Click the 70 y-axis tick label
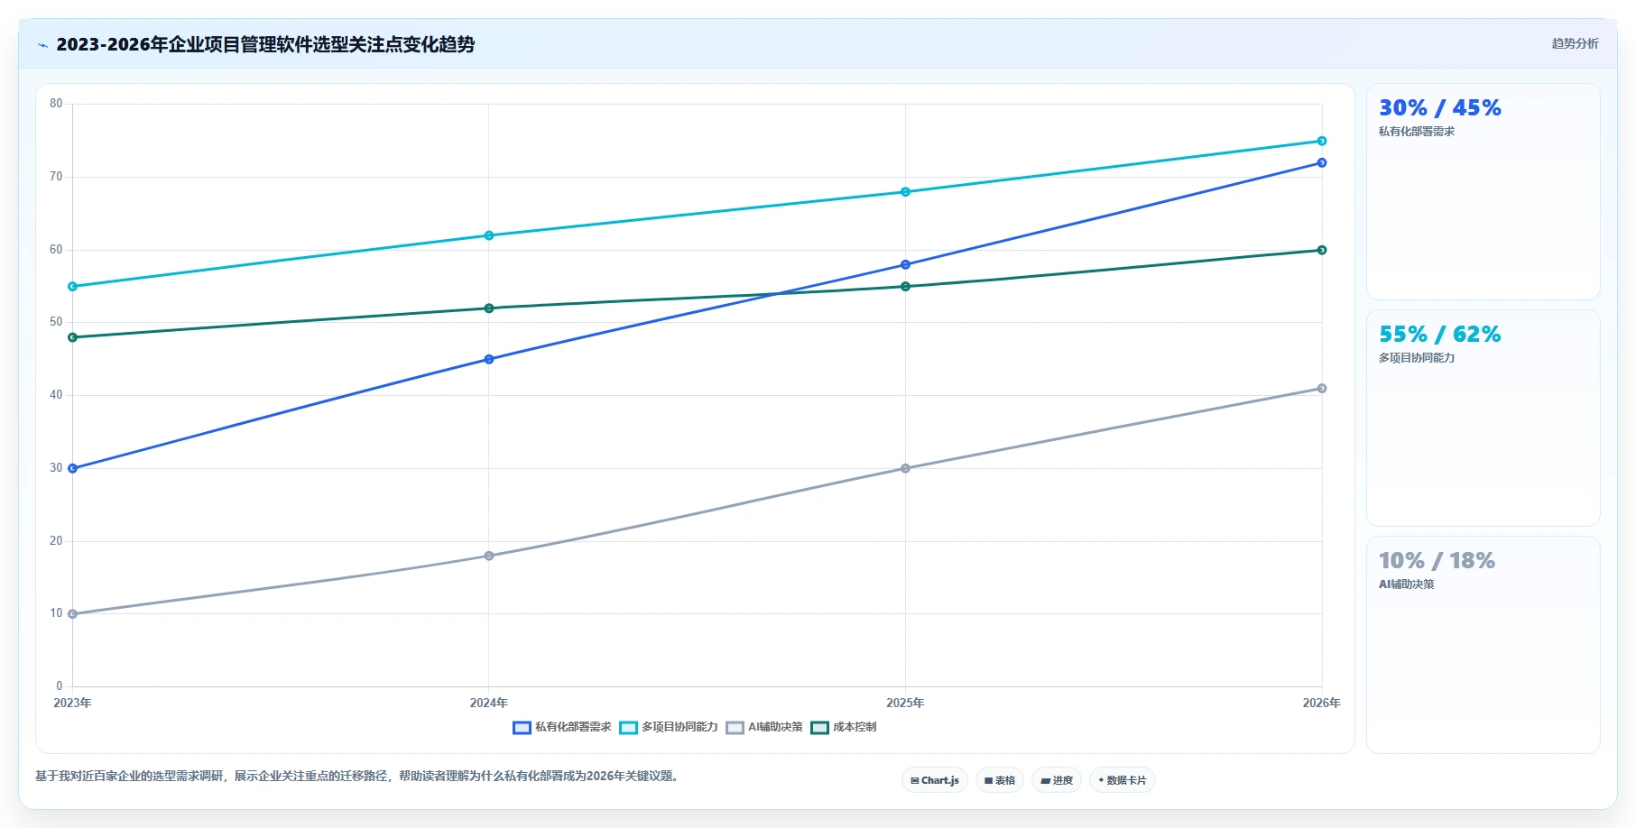1636x828 pixels. (x=56, y=177)
